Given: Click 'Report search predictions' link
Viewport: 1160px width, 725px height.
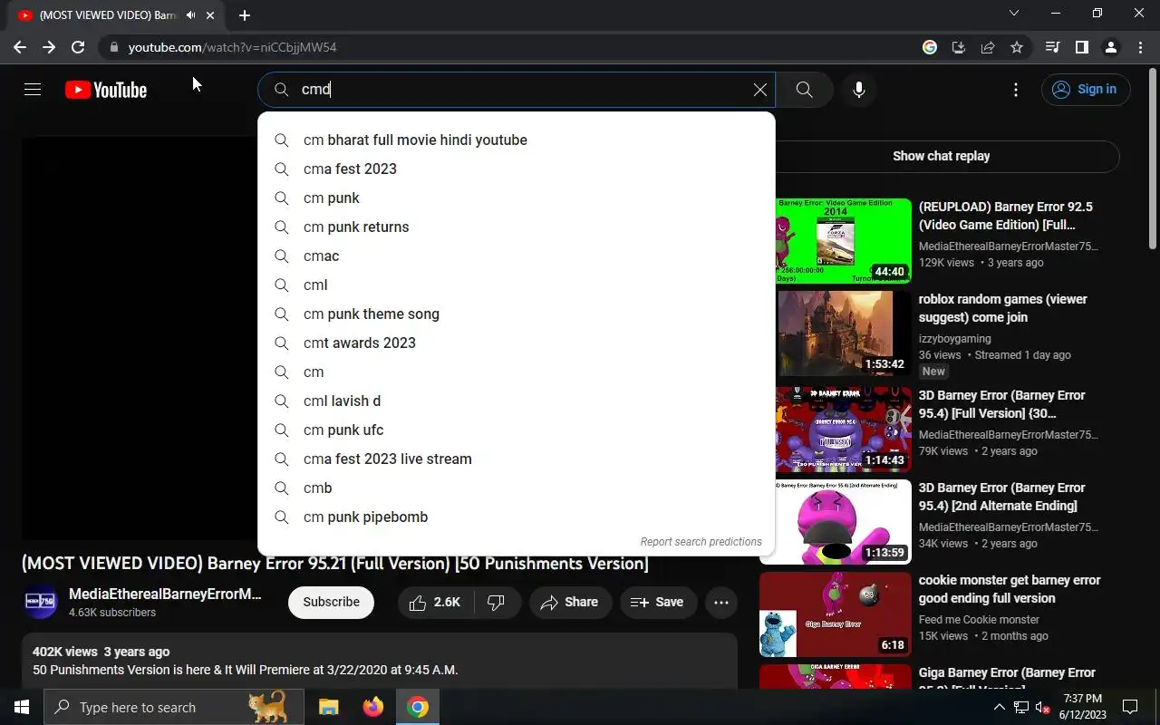Looking at the screenshot, I should (x=701, y=542).
